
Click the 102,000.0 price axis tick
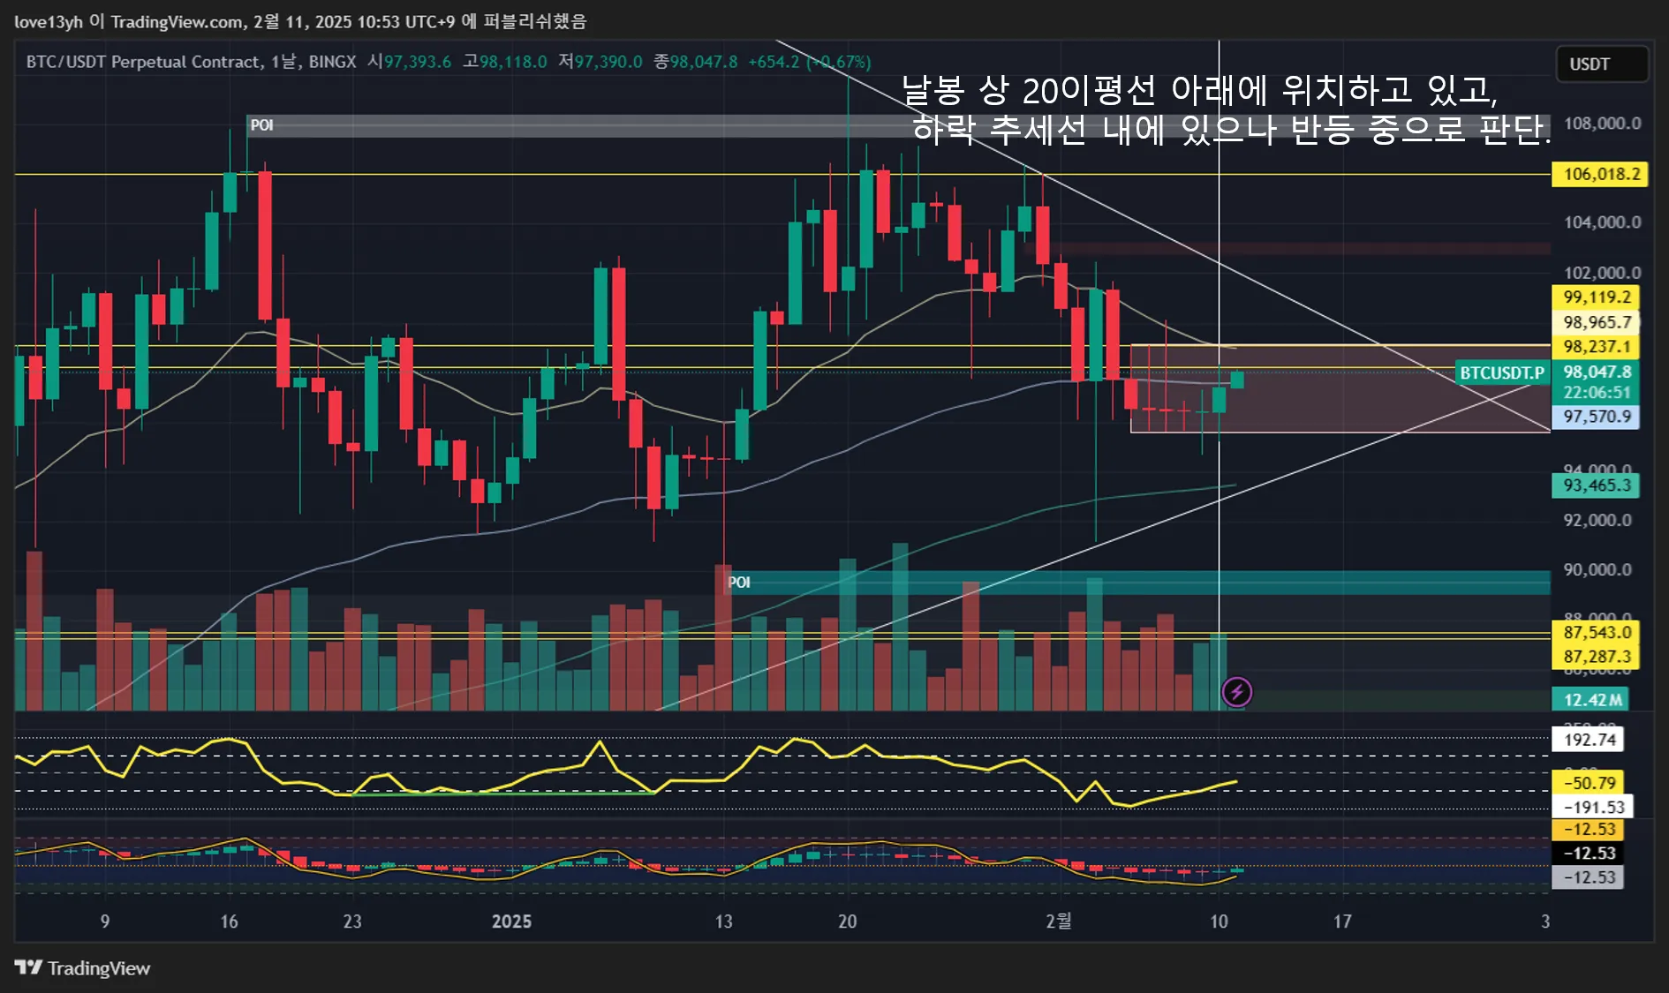pyautogui.click(x=1602, y=273)
